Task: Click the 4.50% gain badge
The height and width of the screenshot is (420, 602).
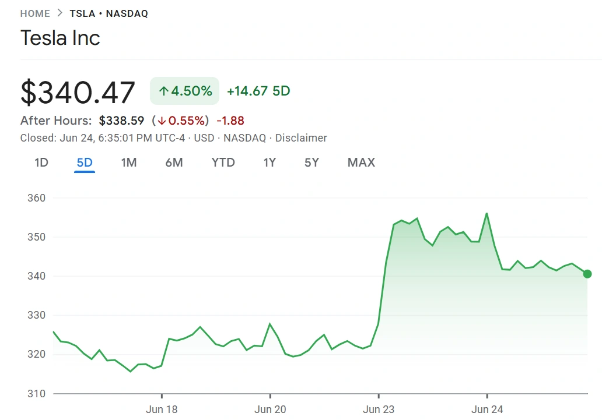Action: pos(185,91)
